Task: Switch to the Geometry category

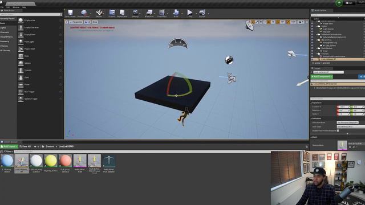Action: (x=8, y=42)
